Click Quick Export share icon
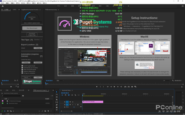Viewport: 185px width, 115px height. coord(183,6)
